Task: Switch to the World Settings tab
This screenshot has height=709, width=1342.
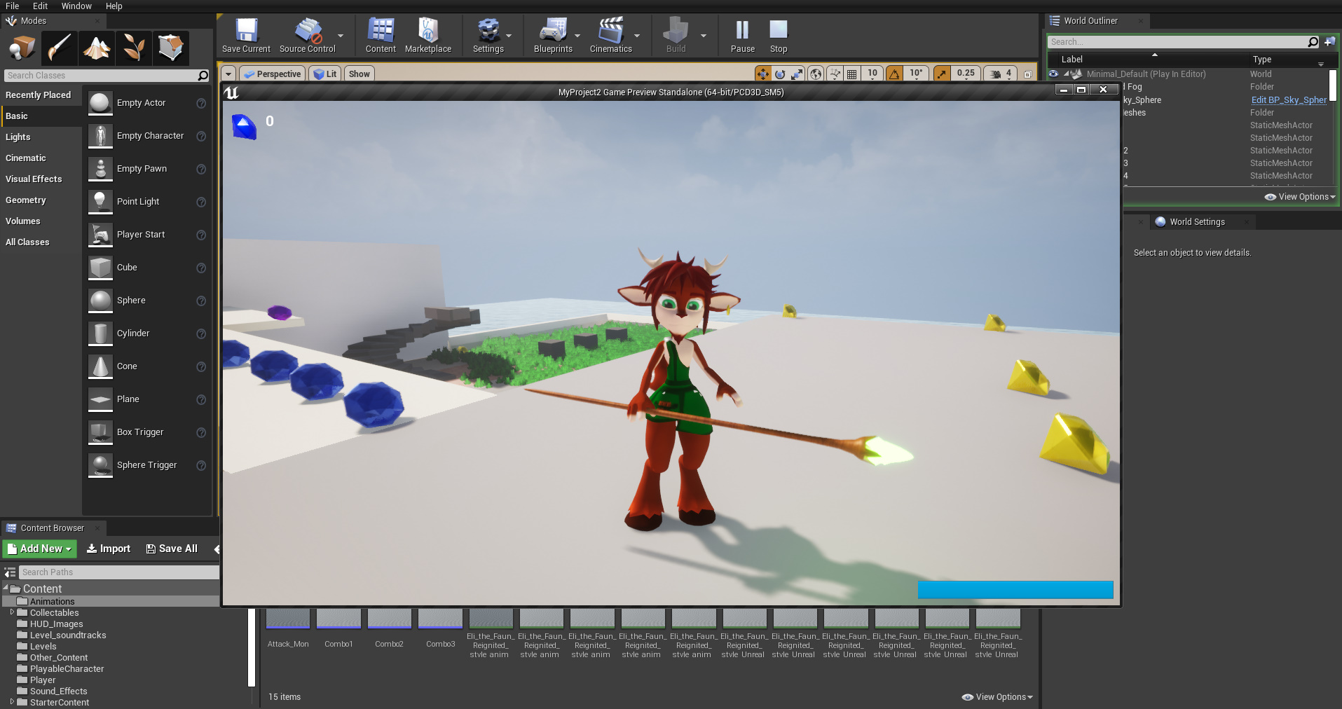Action: pyautogui.click(x=1197, y=222)
